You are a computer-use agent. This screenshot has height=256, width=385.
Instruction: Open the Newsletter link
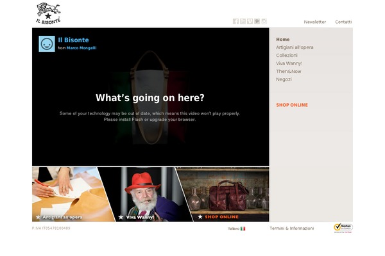pos(315,22)
